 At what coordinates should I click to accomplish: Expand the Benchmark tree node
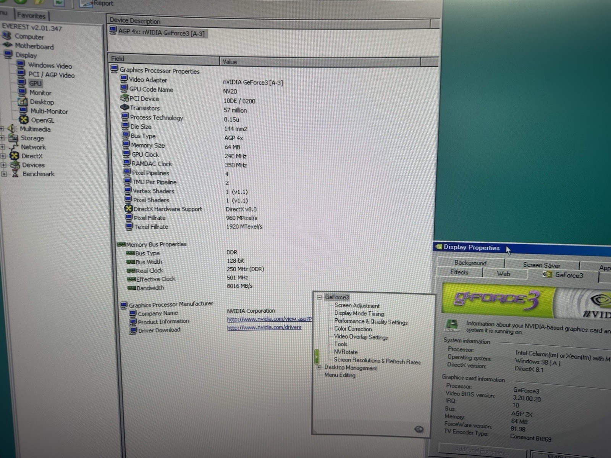point(4,174)
